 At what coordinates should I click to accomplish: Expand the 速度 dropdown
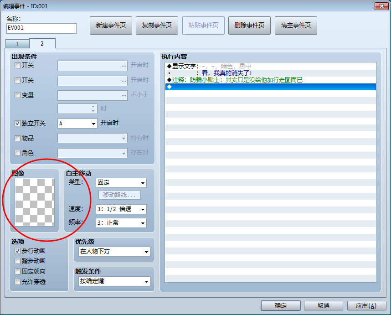click(121, 209)
